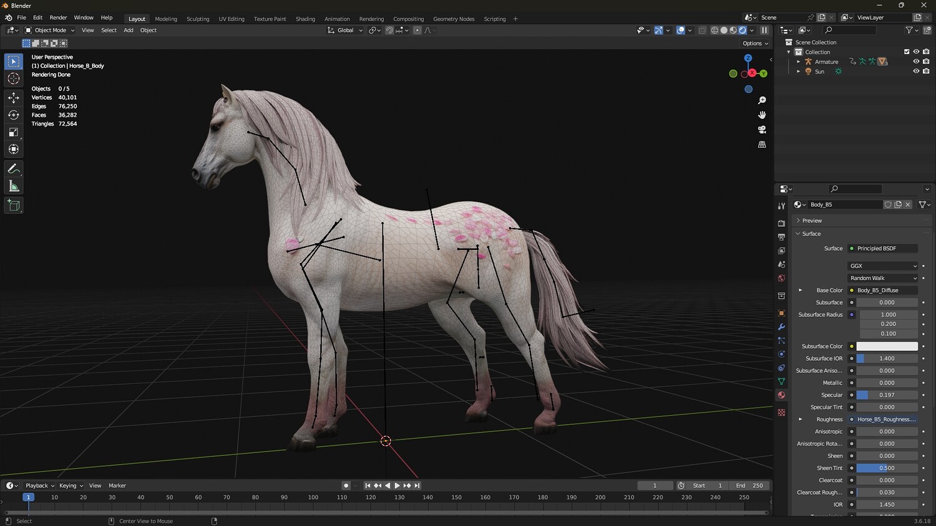The width and height of the screenshot is (936, 526).
Task: Open the Render properties tab
Action: (x=781, y=223)
